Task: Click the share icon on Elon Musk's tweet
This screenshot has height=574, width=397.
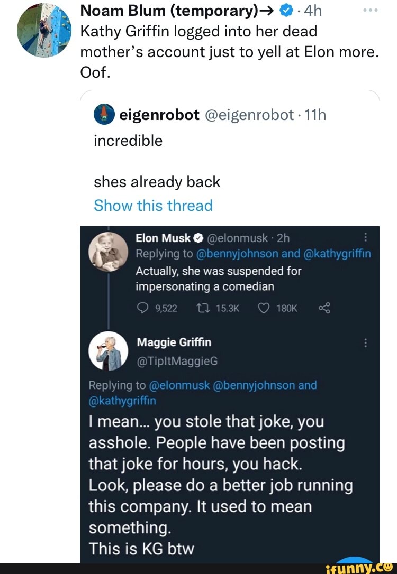Action: click(x=324, y=308)
